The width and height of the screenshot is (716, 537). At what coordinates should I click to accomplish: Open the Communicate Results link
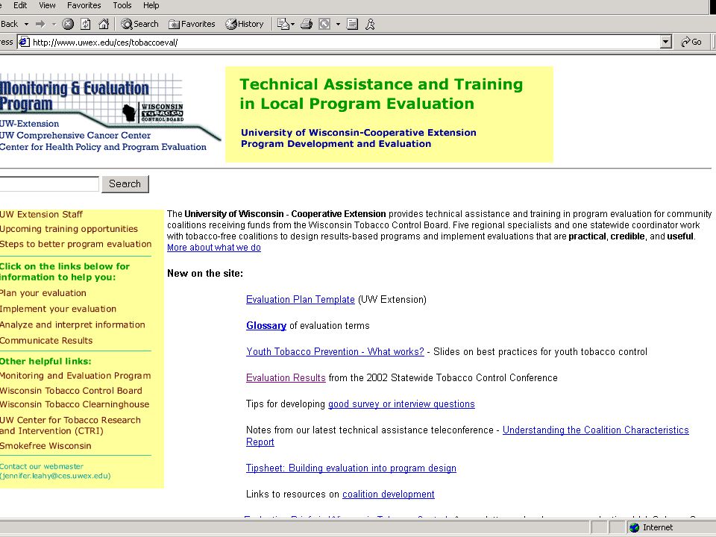tap(46, 340)
